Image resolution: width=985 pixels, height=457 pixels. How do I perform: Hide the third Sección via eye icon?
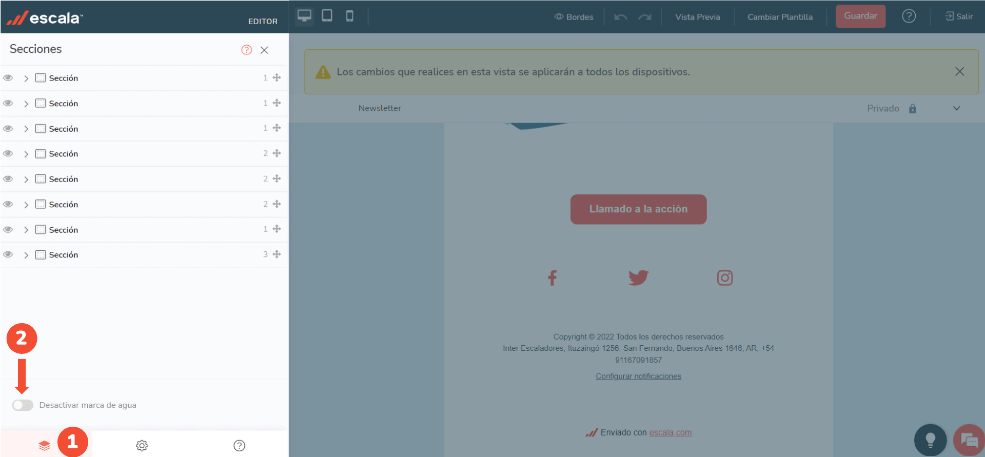pos(8,128)
